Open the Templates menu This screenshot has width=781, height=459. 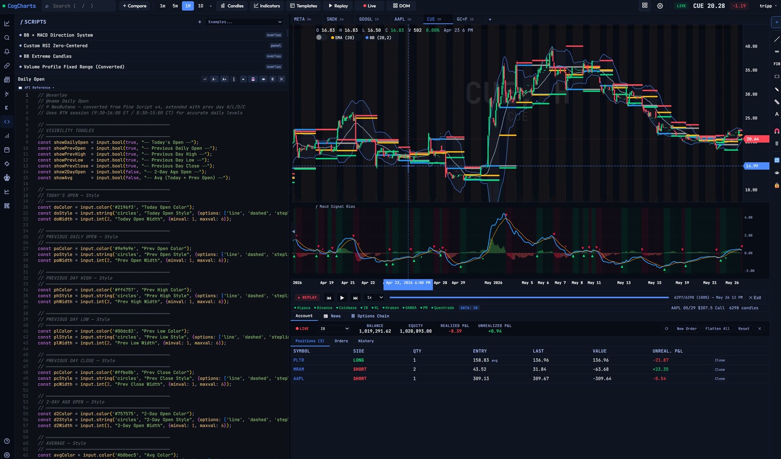click(304, 6)
